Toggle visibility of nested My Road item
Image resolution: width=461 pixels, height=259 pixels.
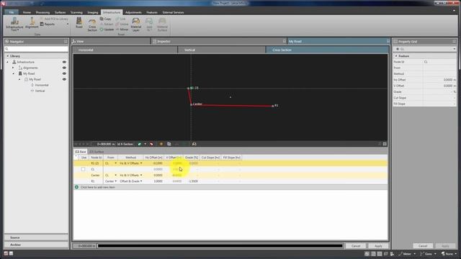[64, 79]
